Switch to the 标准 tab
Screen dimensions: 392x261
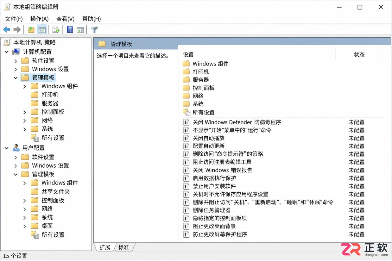coord(123,247)
